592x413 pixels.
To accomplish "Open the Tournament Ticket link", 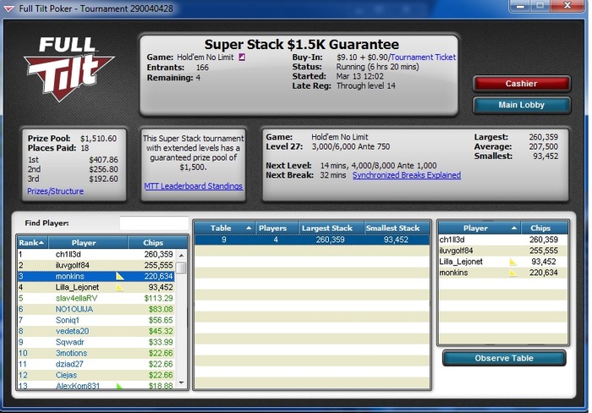I will pos(423,57).
